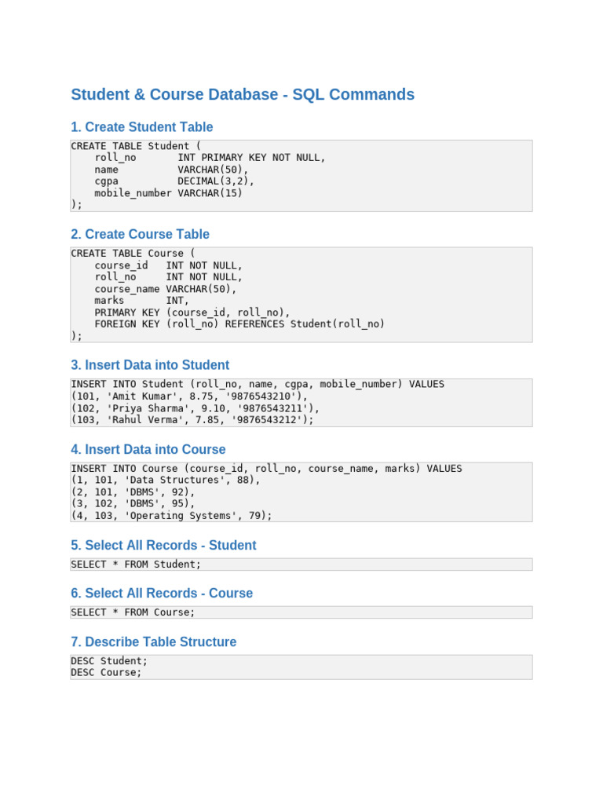The image size is (603, 804).
Task: Click the 'mobile_number VARCHAR(15)' line
Action: coord(168,193)
